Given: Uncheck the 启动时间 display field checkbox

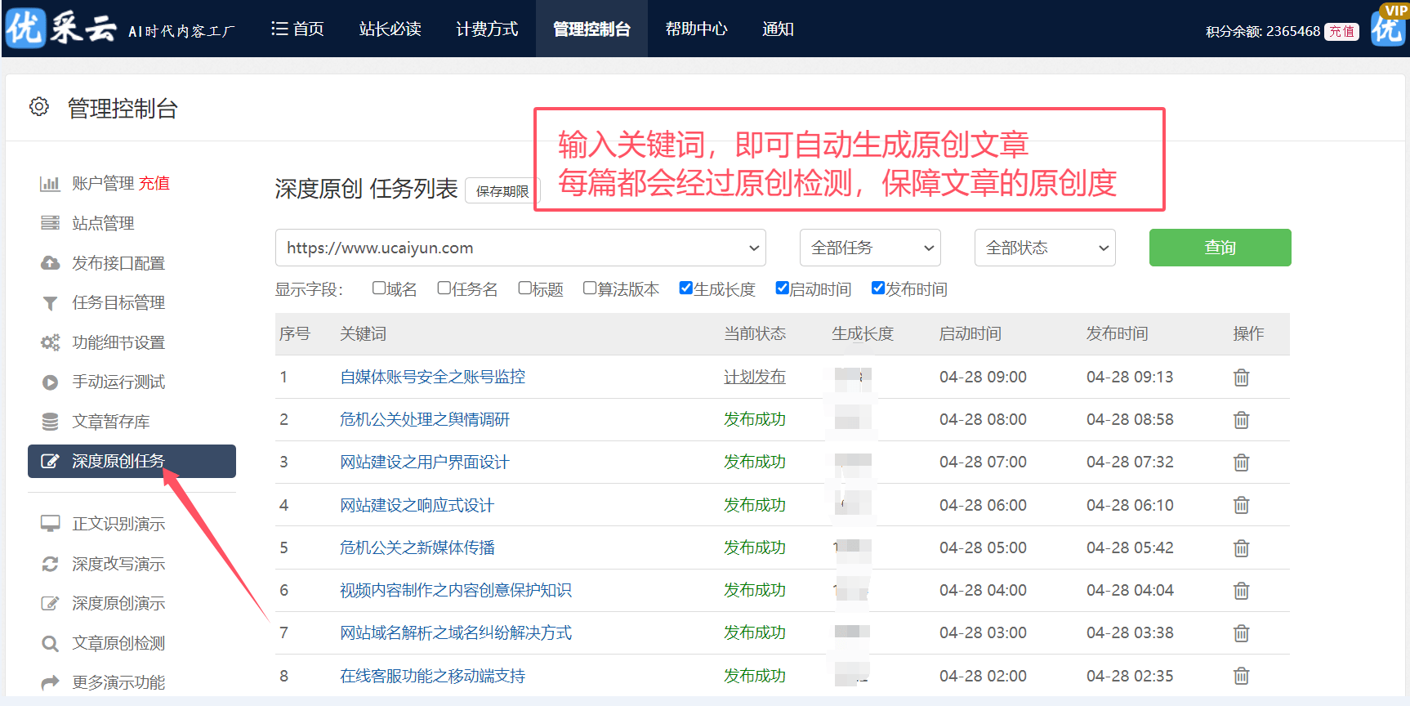Looking at the screenshot, I should point(782,288).
